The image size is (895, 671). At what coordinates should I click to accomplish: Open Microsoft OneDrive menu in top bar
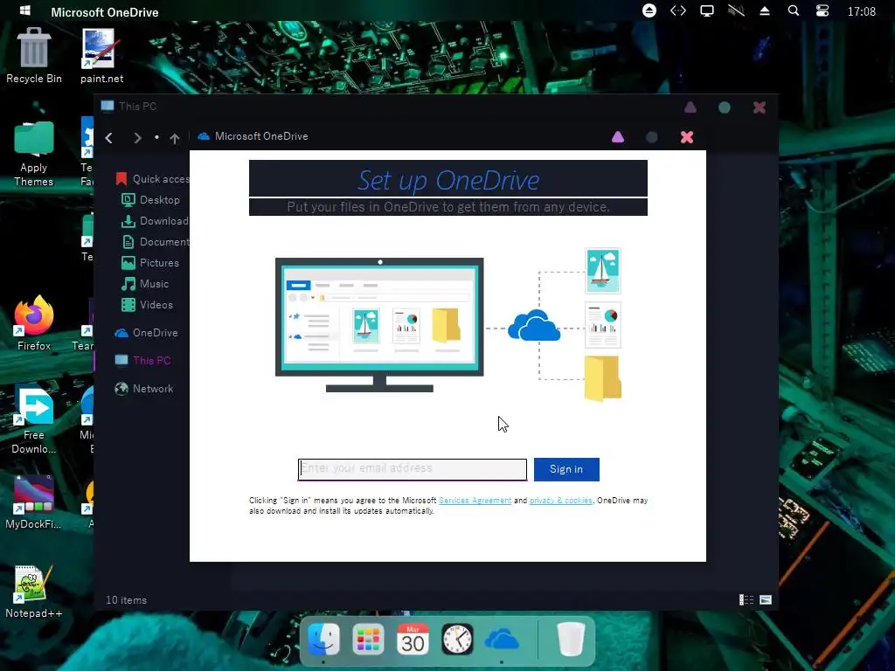(x=105, y=12)
